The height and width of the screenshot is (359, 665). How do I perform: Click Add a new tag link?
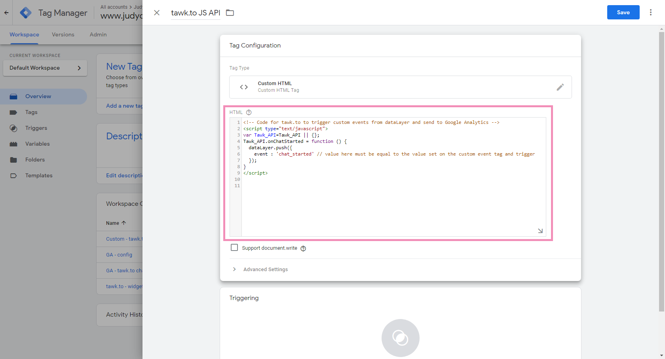click(124, 106)
